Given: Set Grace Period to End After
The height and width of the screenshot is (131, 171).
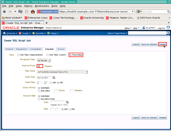Looking at the screenshot, I should pos(39,91).
